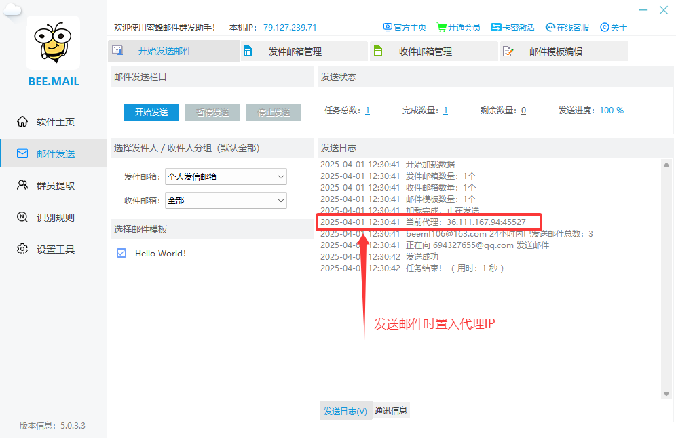Close the BEE.MAIL window
Viewport: 676px width, 438px height.
[664, 10]
